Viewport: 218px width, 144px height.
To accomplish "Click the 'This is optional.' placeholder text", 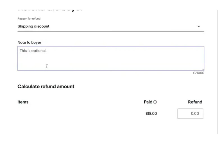I will tap(33, 51).
